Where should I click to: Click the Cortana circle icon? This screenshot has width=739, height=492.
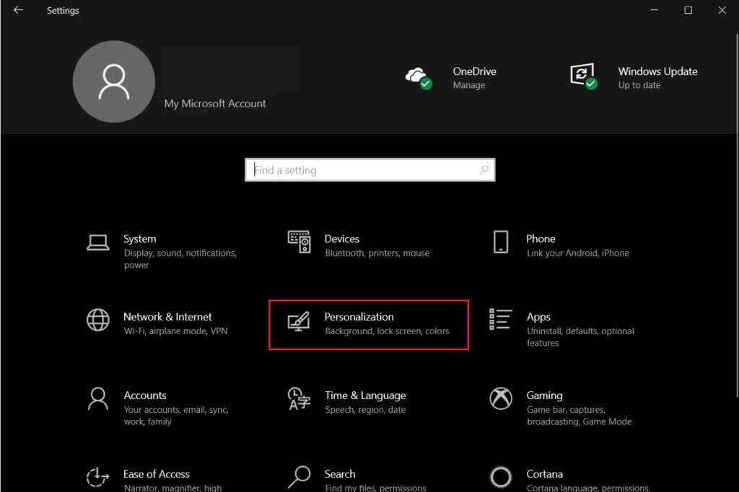click(501, 477)
